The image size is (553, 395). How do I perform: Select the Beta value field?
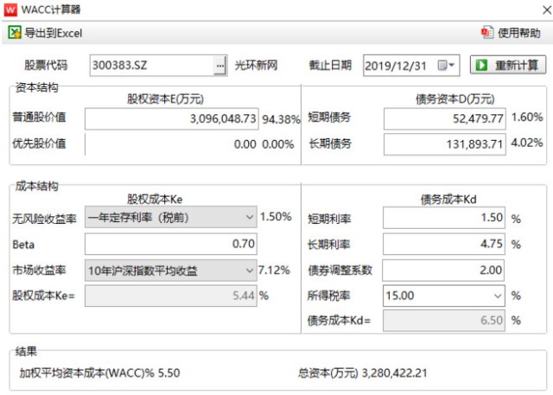[x=171, y=244]
